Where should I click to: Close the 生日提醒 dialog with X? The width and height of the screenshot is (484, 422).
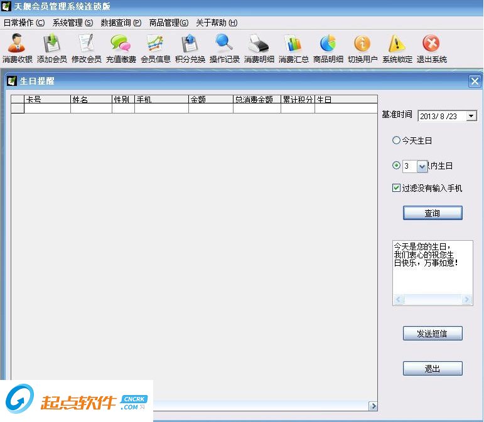point(475,82)
